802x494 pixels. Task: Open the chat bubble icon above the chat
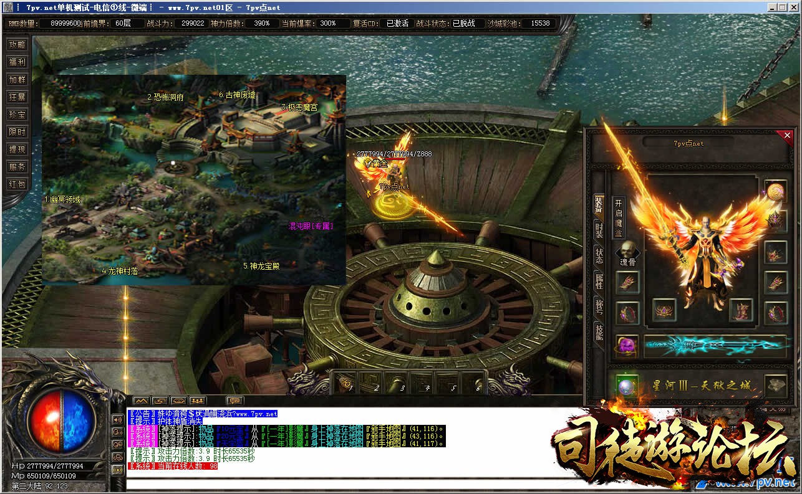tap(234, 400)
